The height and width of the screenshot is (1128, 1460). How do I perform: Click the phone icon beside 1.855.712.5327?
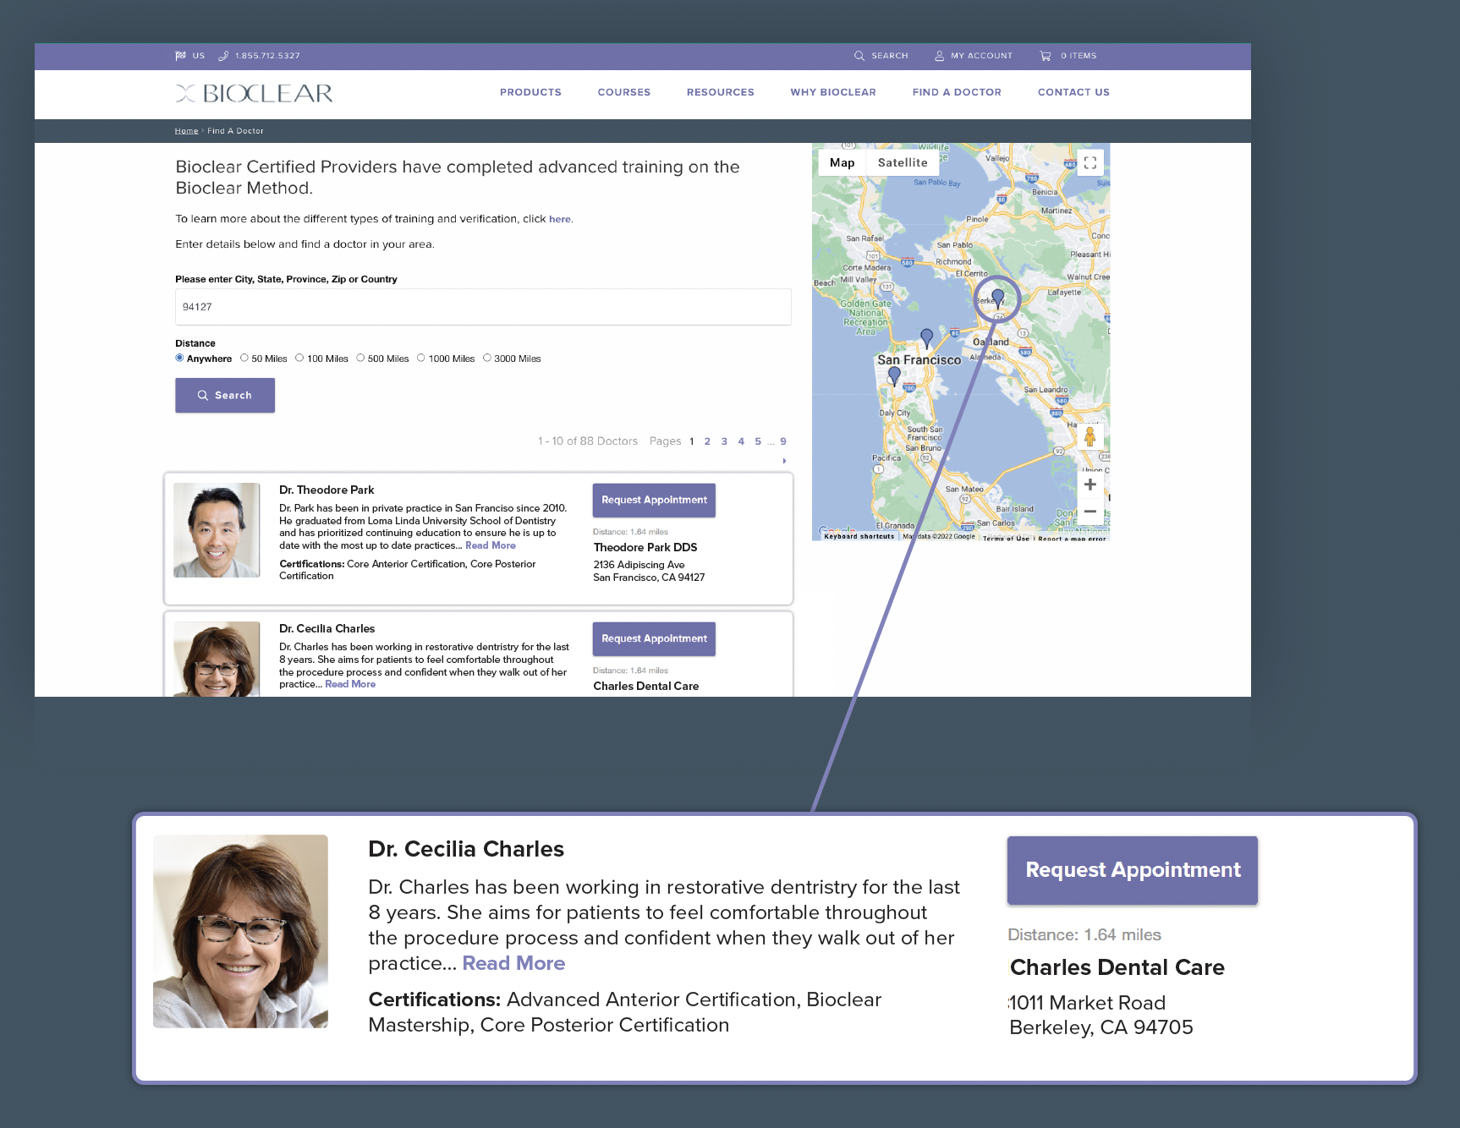[x=223, y=56]
